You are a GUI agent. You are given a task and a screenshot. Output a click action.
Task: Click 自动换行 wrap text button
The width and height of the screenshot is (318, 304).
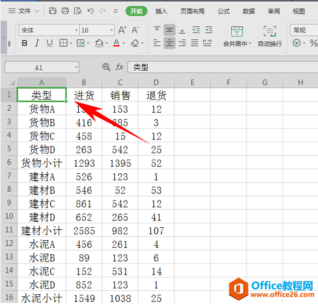tap(270, 37)
